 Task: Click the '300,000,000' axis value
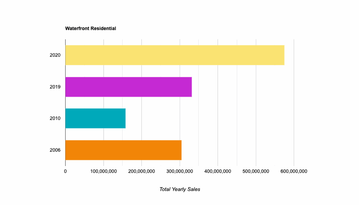tap(180, 171)
